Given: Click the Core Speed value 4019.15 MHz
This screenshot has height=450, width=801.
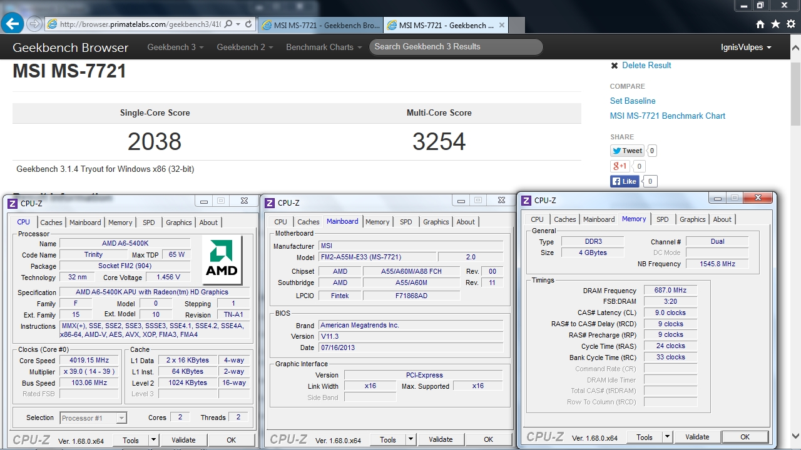Looking at the screenshot, I should click(89, 361).
